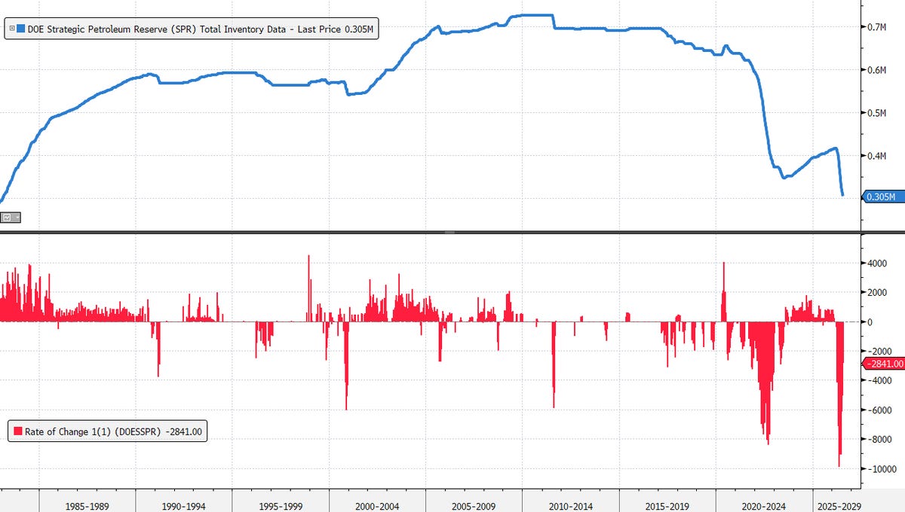
Task: Click the 0.4M y-axis label
Action: click(877, 156)
